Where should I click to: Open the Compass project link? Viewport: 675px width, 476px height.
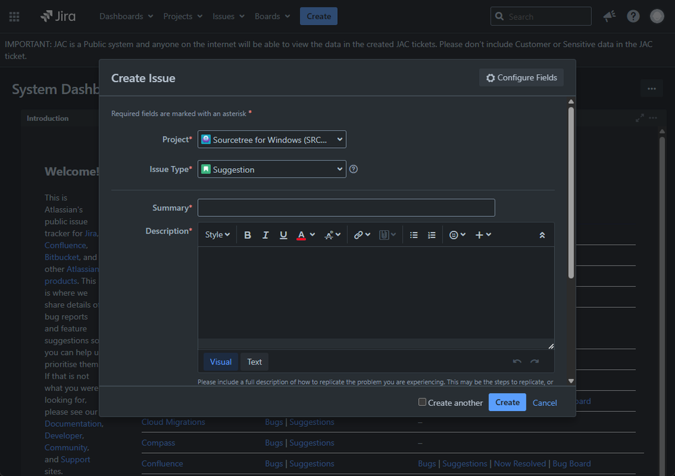pos(158,442)
